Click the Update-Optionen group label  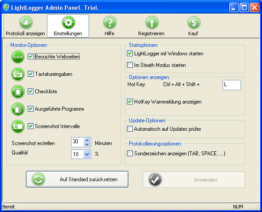click(x=148, y=121)
